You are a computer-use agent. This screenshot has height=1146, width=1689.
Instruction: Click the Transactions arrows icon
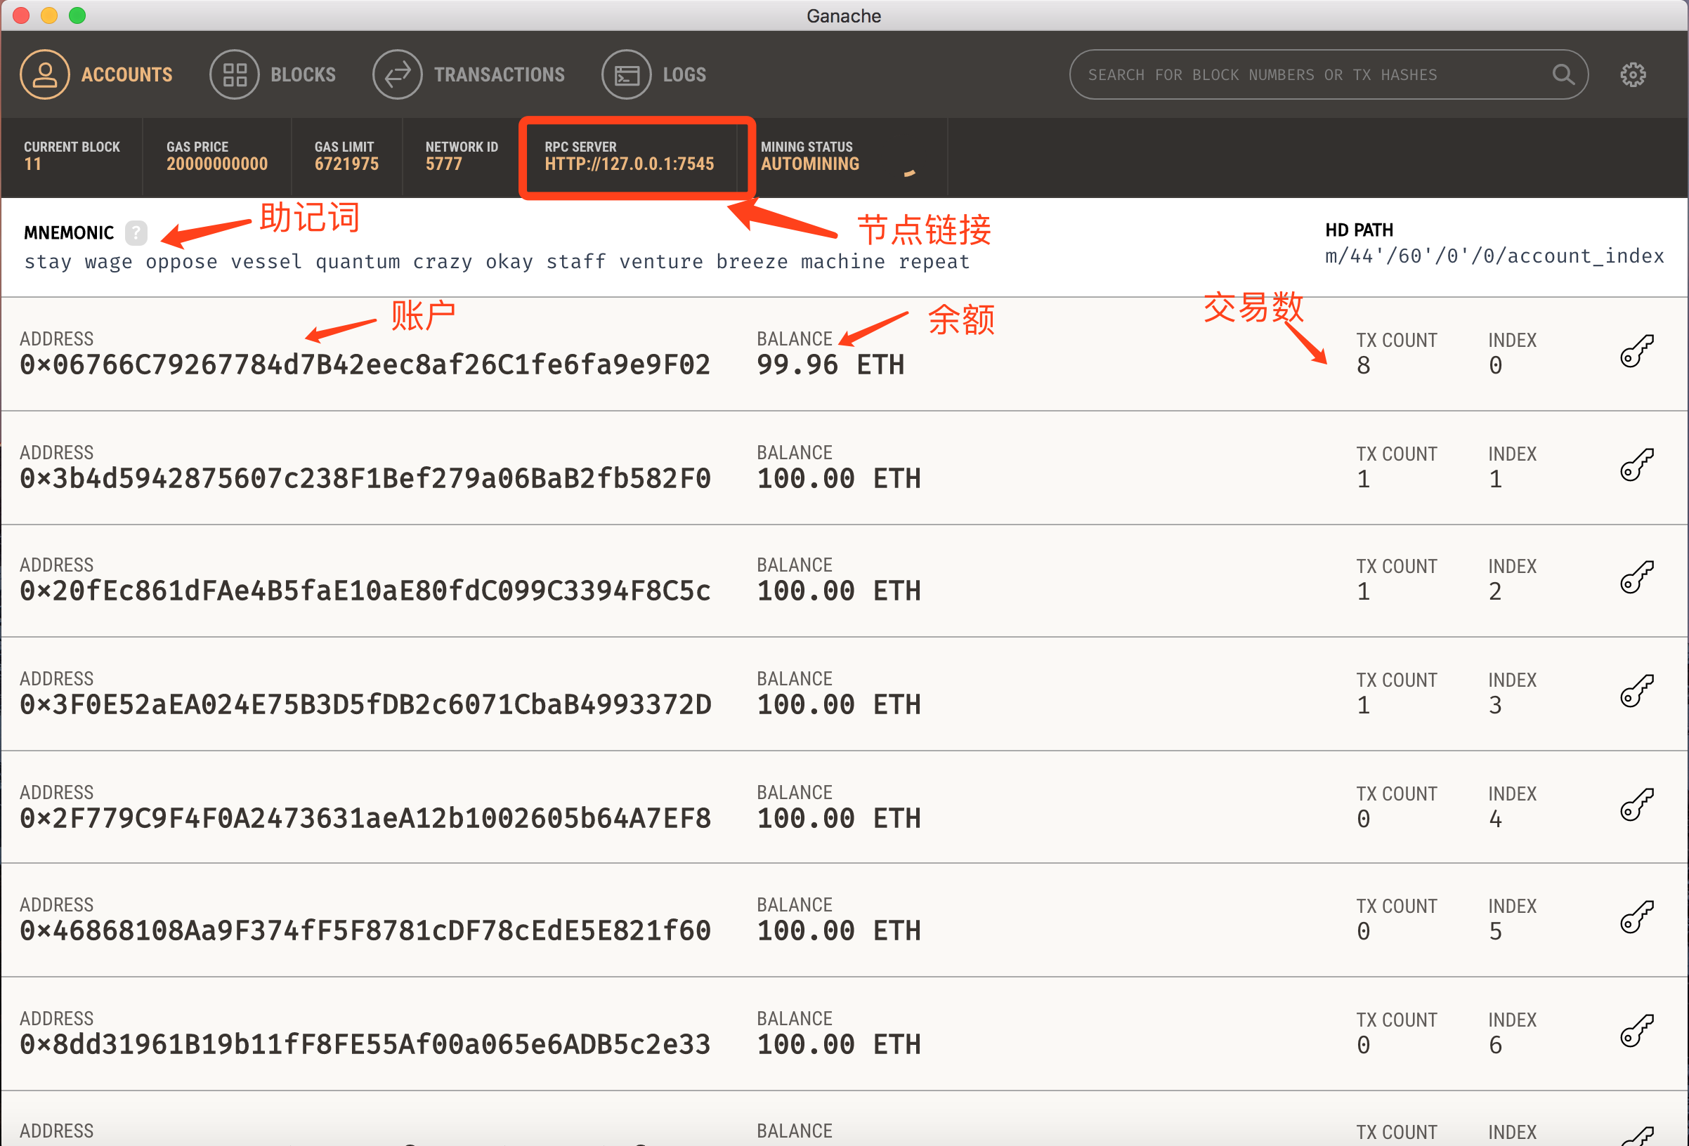(397, 74)
